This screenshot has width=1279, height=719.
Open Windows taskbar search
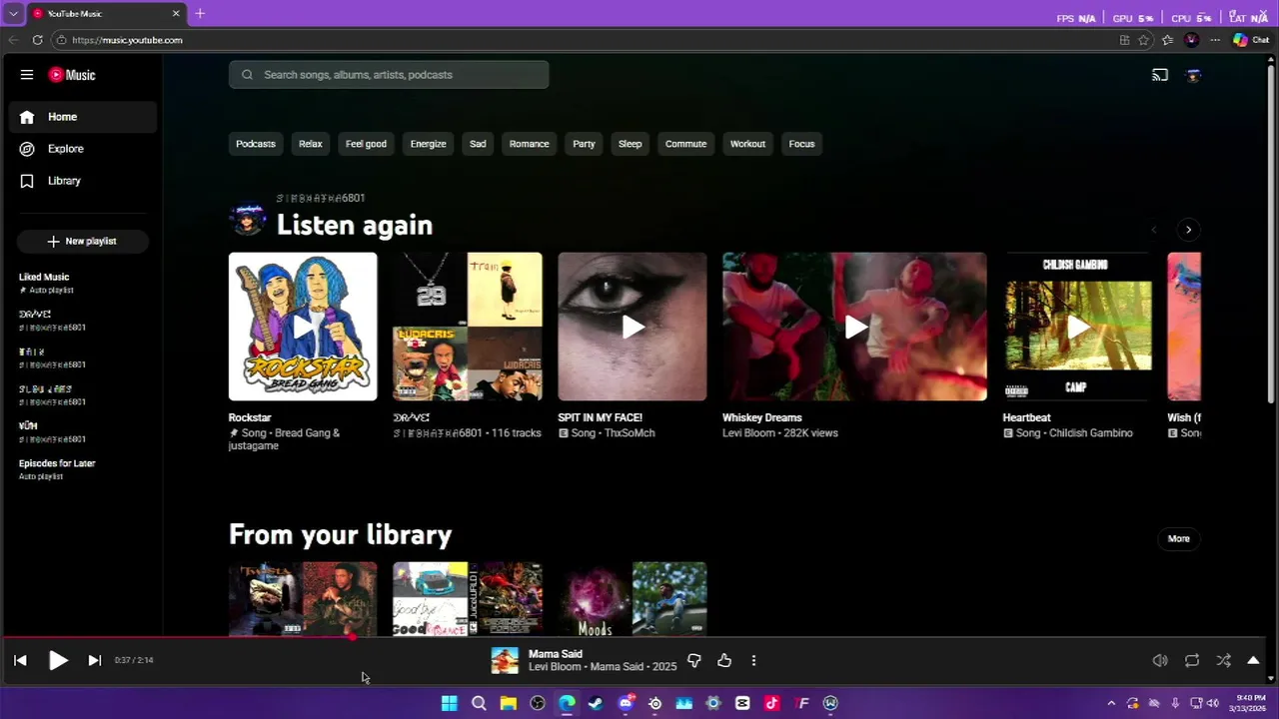coord(479,703)
